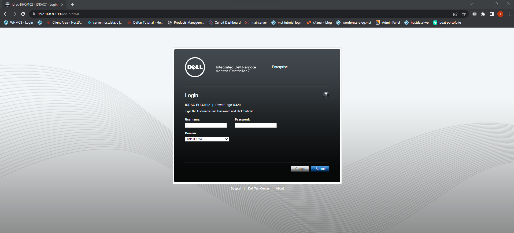Click the unlabeled WordPress bookmark icon
The image size is (514, 233).
coord(40,23)
